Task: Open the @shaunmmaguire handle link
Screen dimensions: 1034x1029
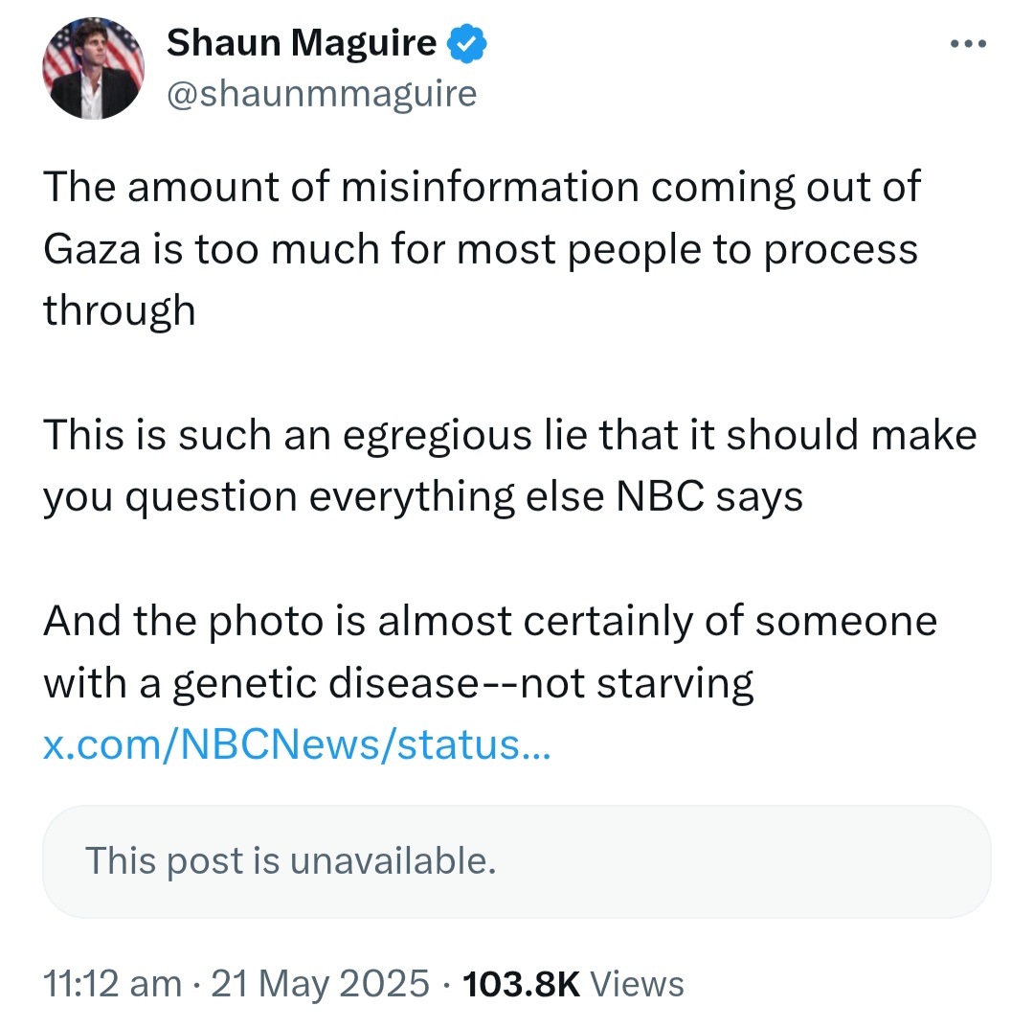Action: coord(322,93)
